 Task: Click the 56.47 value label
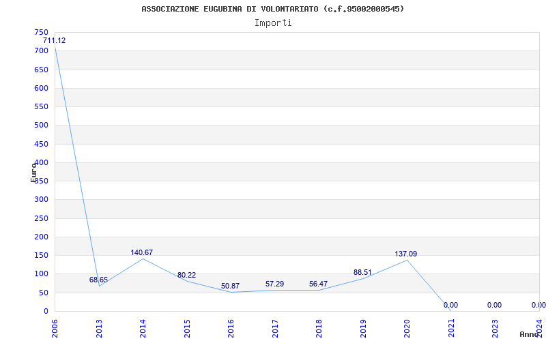[x=318, y=284]
